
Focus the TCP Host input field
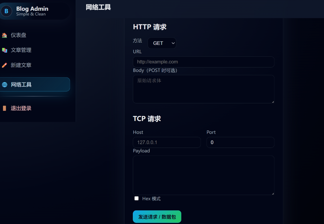pyautogui.click(x=167, y=142)
